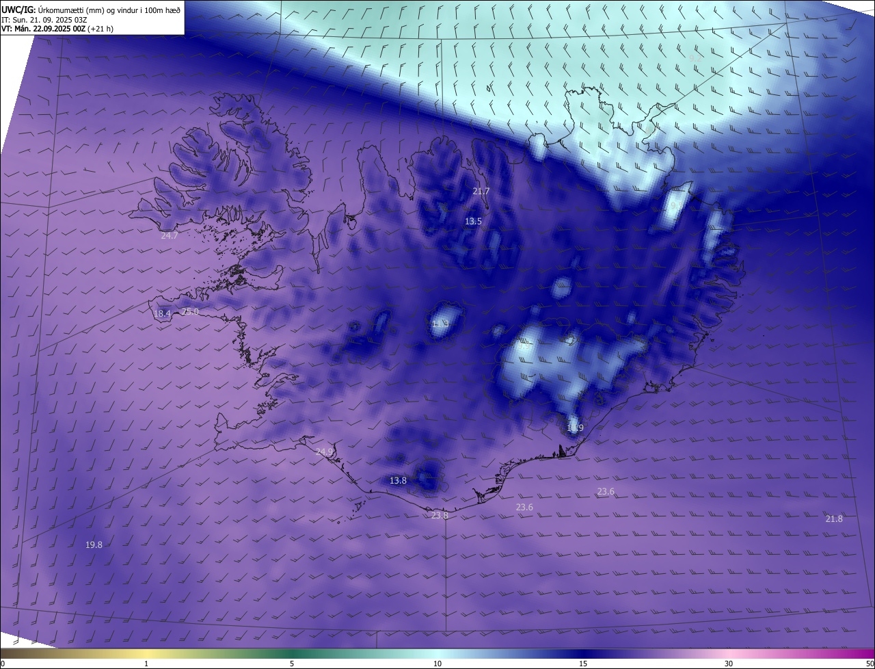Select the 19.8 value label
875x669 pixels.
94,545
